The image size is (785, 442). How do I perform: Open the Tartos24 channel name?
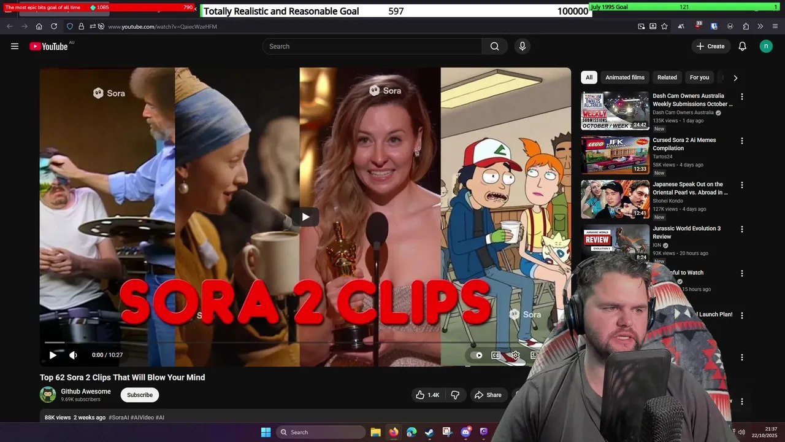click(x=662, y=157)
